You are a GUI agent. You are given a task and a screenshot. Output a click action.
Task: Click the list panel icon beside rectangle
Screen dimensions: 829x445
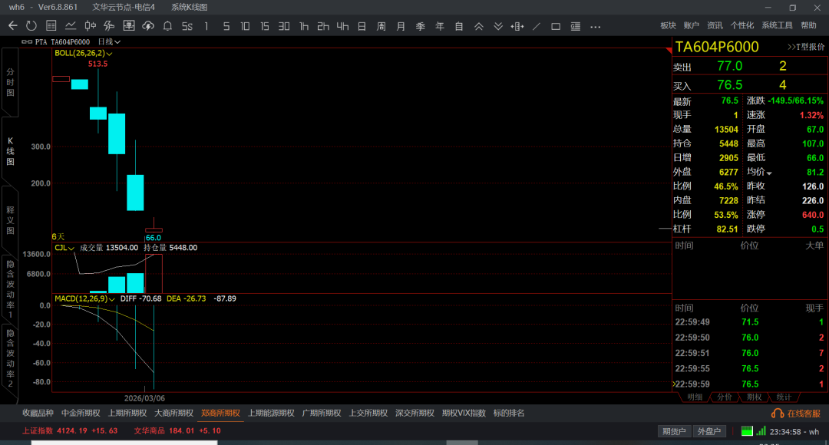coord(576,26)
